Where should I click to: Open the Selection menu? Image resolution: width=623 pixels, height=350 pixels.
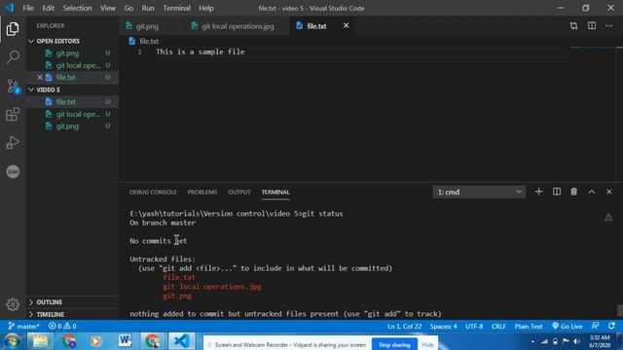pos(77,8)
